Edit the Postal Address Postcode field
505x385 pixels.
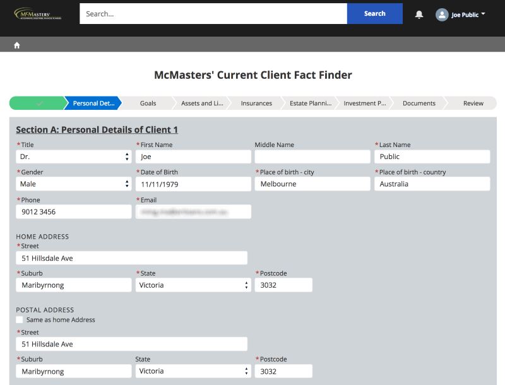[x=283, y=371]
